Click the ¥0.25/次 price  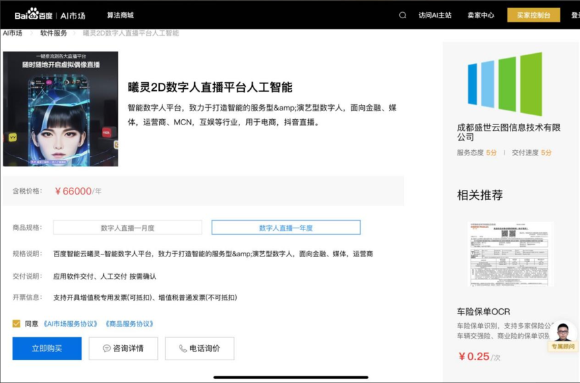479,357
